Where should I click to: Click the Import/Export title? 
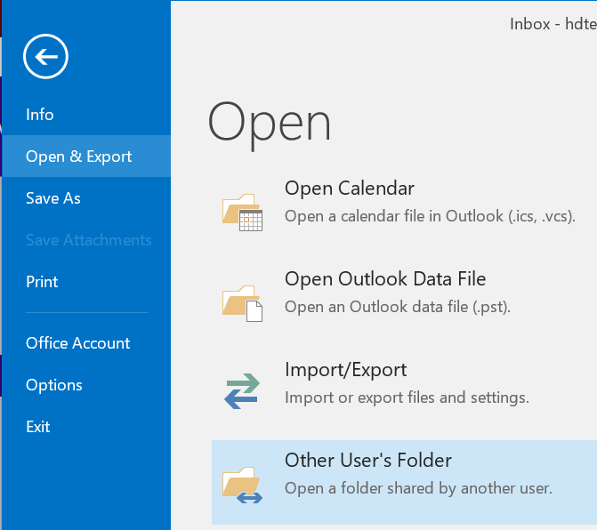(x=346, y=370)
